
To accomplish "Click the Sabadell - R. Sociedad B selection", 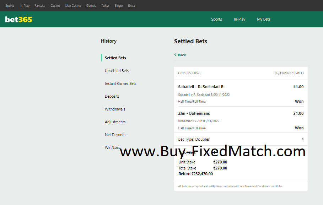I will pos(201,87).
